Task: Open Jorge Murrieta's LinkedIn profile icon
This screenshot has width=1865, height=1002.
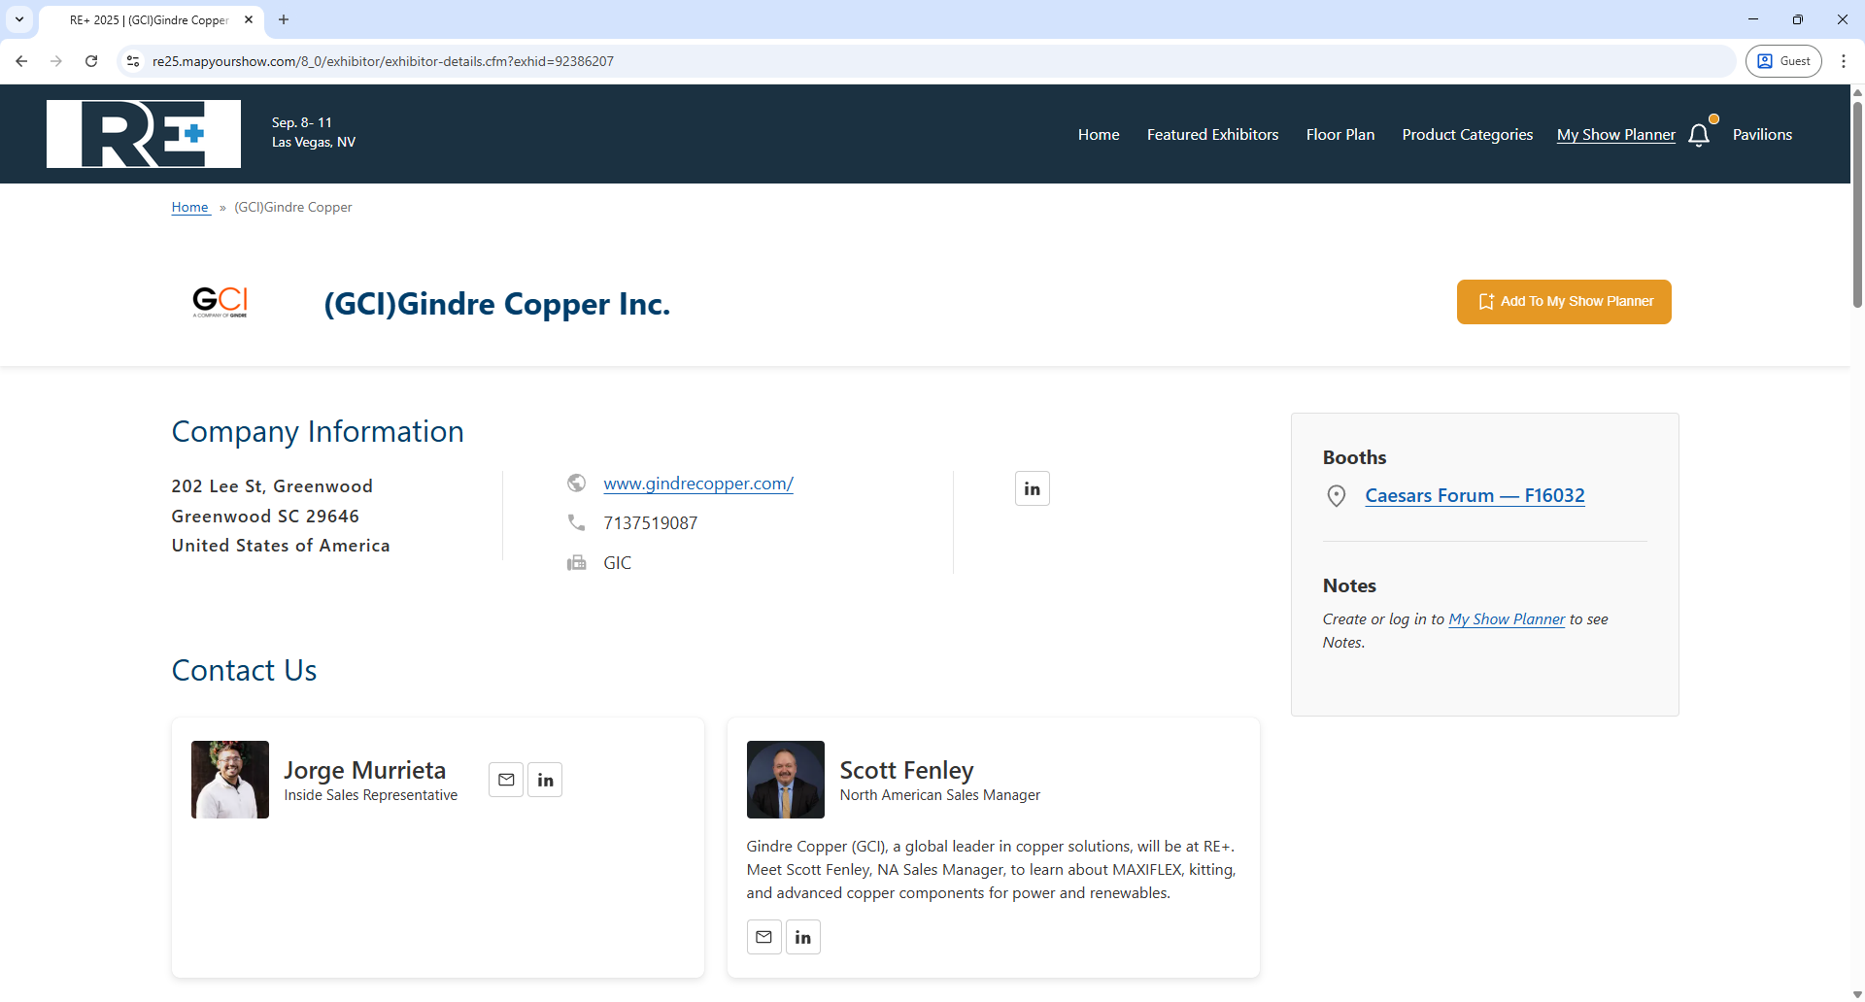Action: point(545,779)
